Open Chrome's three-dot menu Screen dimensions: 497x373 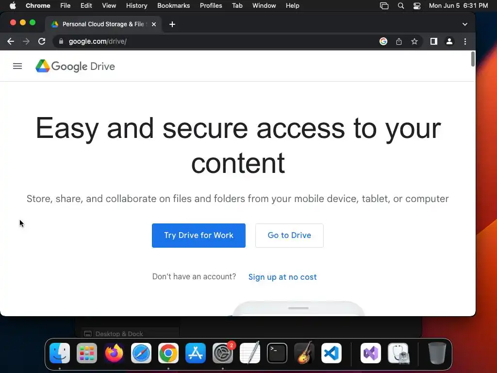465,41
